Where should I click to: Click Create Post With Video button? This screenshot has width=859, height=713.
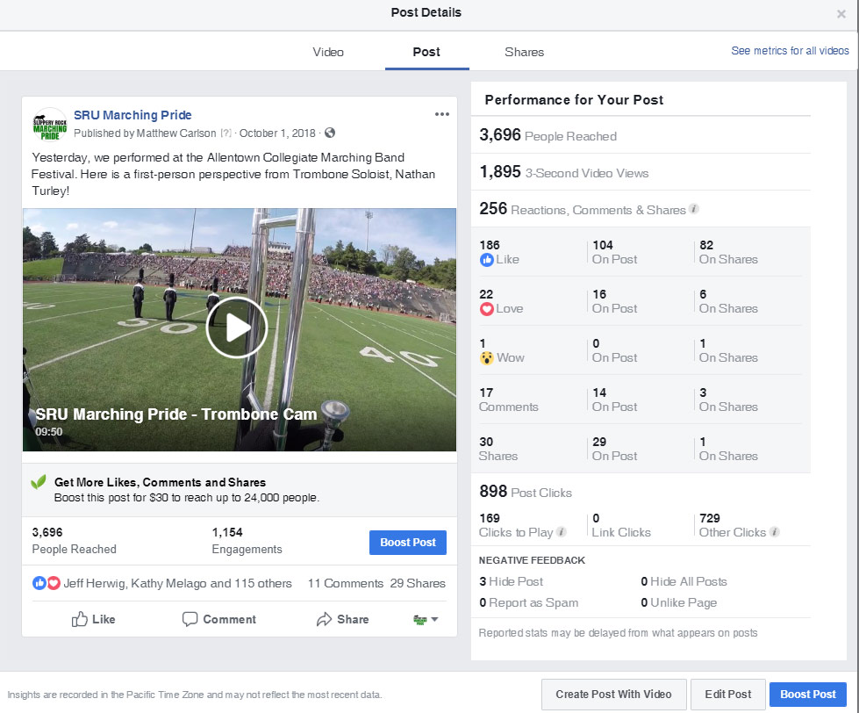click(x=613, y=694)
